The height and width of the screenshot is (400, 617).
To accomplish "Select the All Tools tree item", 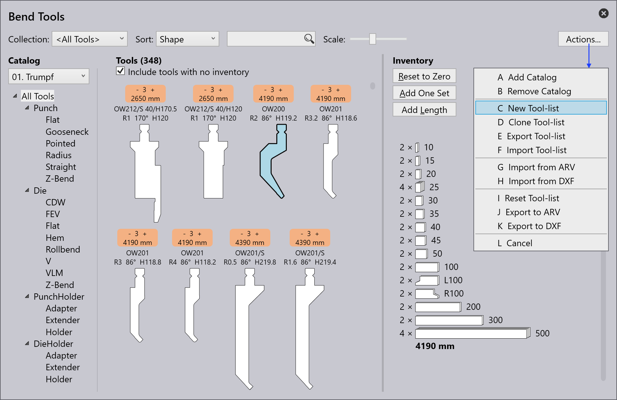I will (x=38, y=96).
